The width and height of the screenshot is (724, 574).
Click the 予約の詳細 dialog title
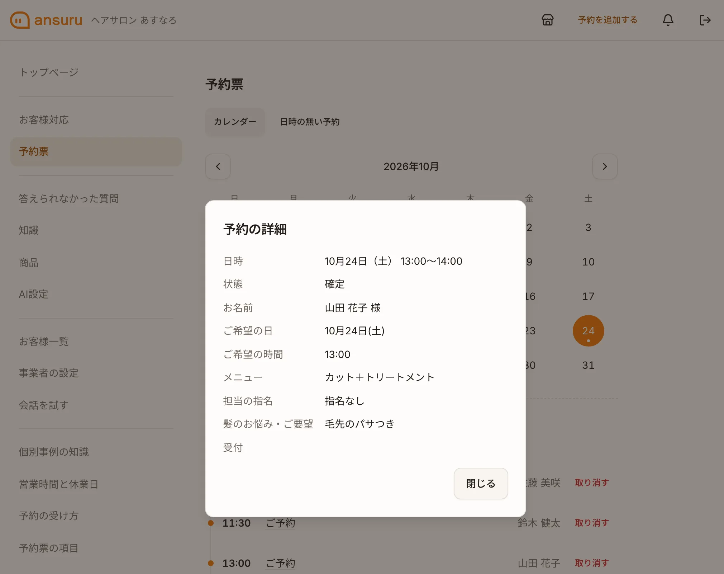[255, 229]
